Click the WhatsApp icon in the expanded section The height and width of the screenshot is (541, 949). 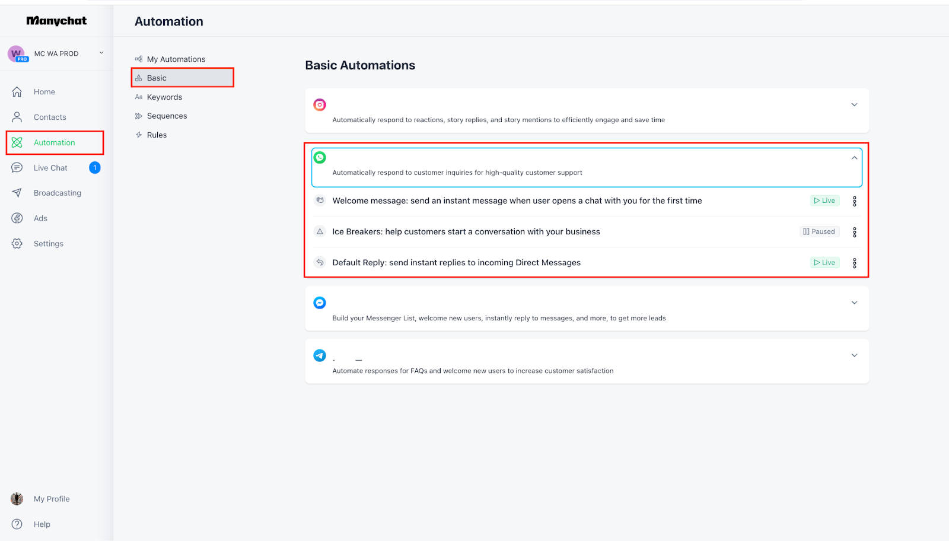(x=320, y=158)
